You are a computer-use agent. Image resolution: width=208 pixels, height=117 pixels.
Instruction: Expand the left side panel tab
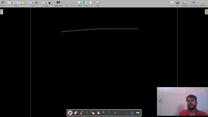click(x=1, y=12)
